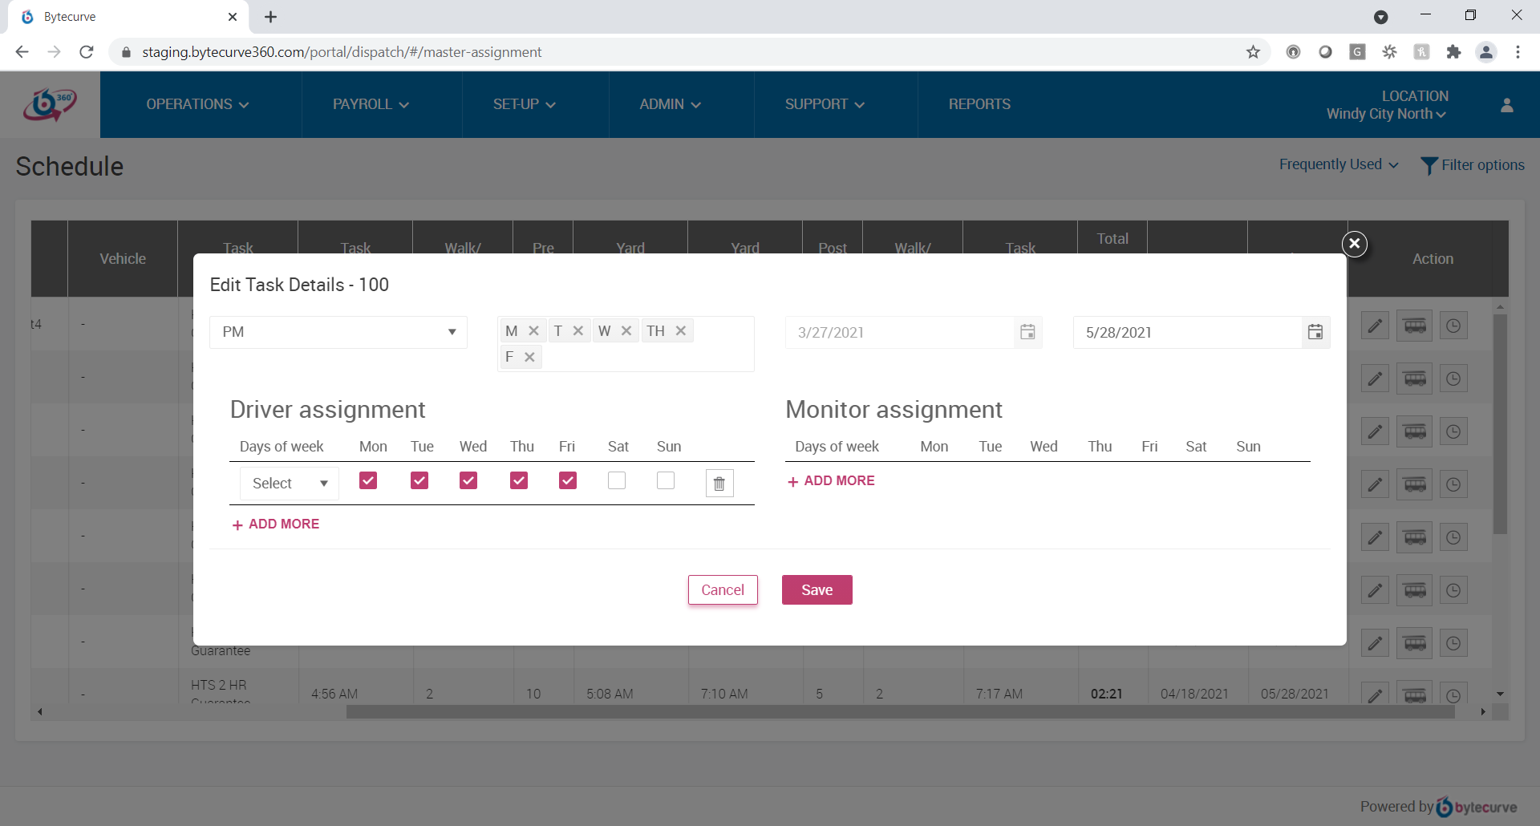Click the Filter options funnel icon

[x=1429, y=165]
